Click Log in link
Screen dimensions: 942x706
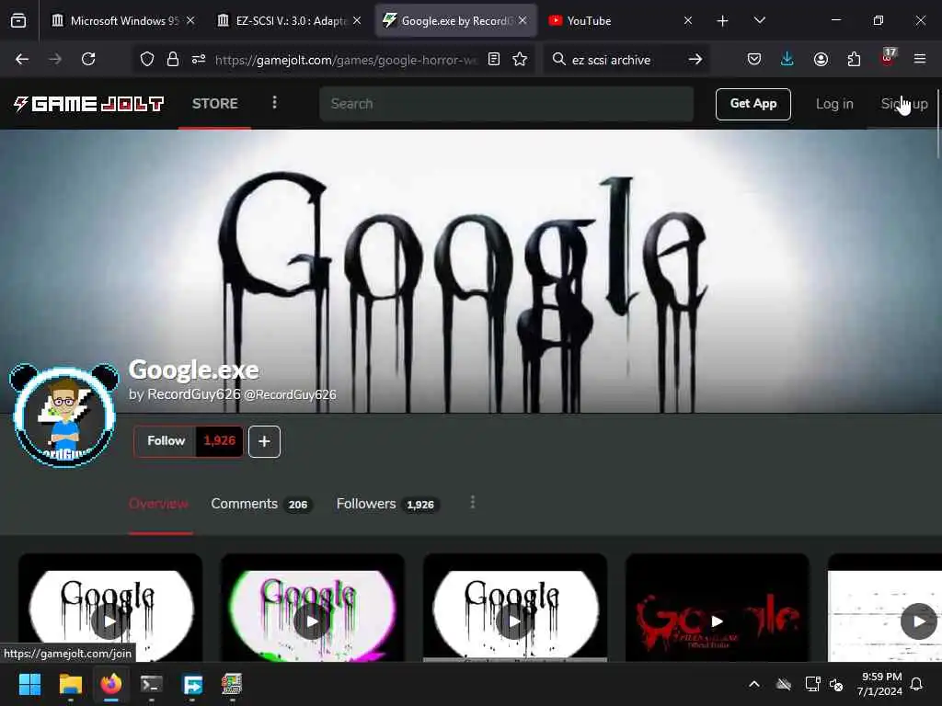[834, 104]
